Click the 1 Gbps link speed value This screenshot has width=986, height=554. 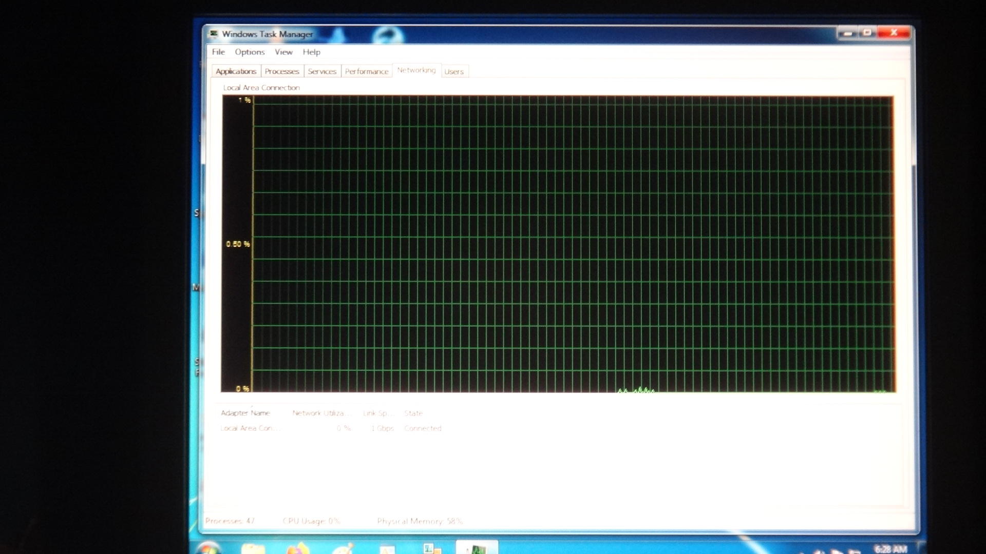[383, 428]
